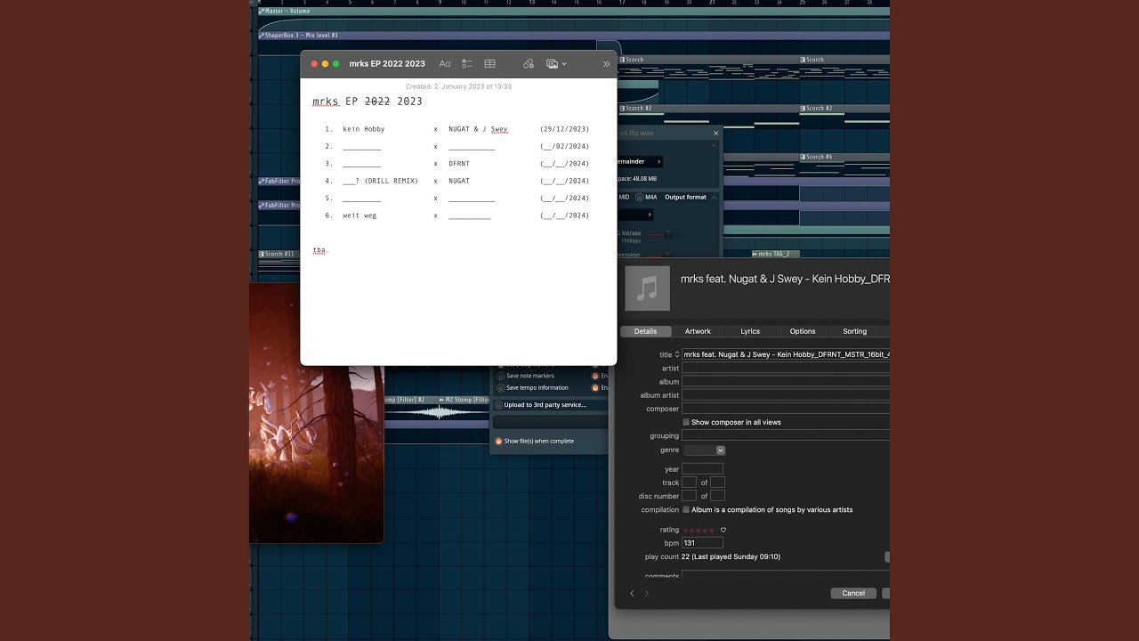
Task: Check Album is a compilation checkbox
Action: click(x=686, y=510)
